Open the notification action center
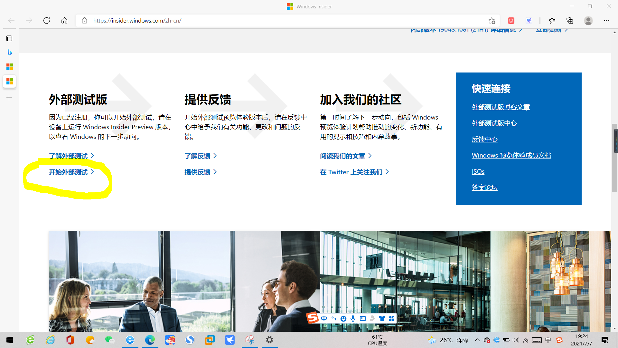The width and height of the screenshot is (618, 348). [x=605, y=340]
